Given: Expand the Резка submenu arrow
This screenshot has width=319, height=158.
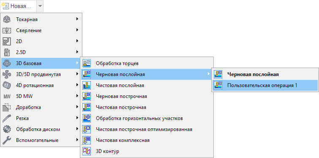Looking at the screenshot, I should click(x=77, y=118).
